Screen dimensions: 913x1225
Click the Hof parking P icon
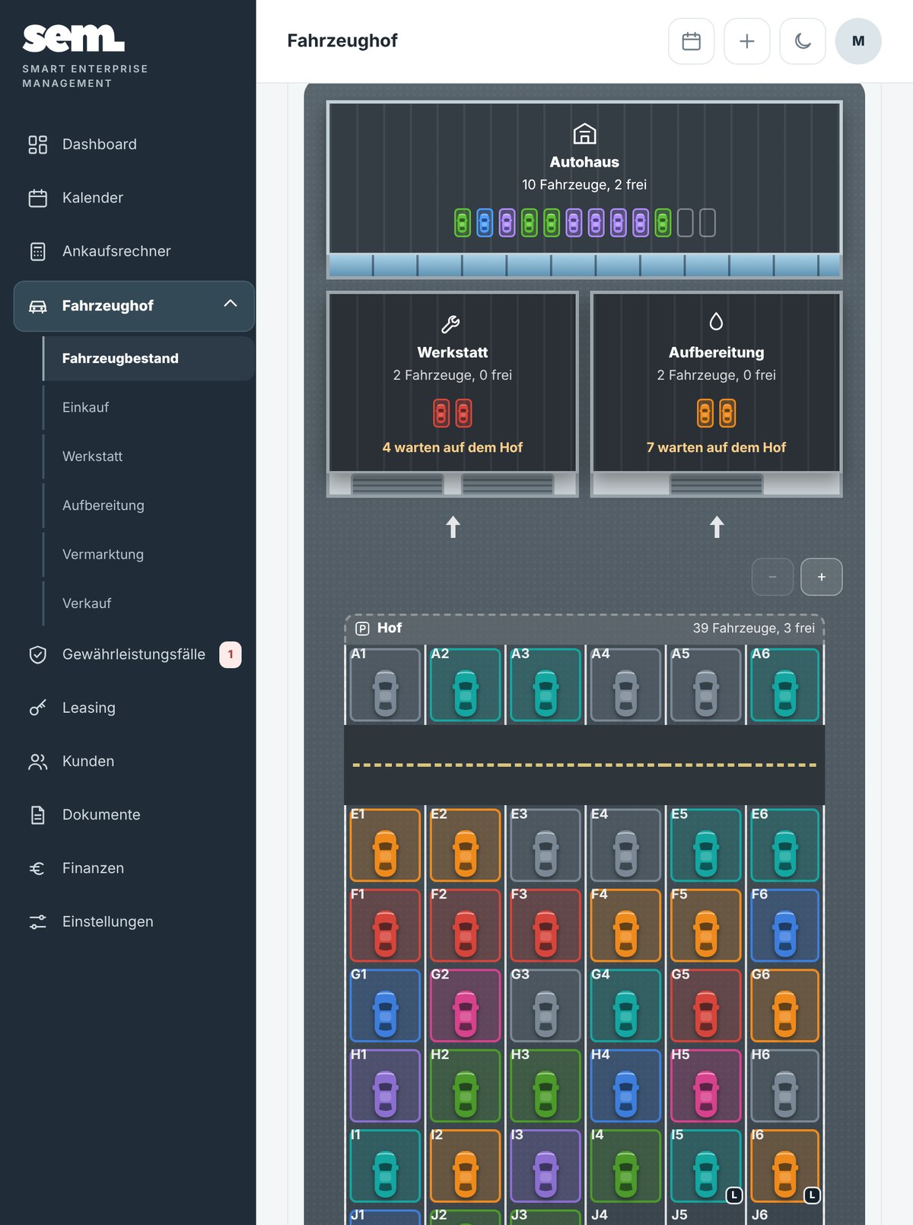(362, 628)
